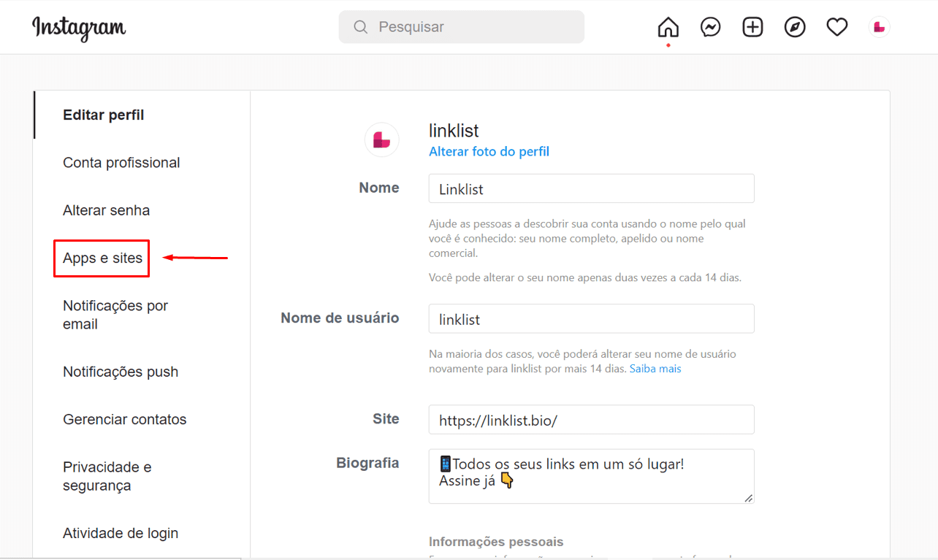This screenshot has width=938, height=560.
Task: Click the 14 dias name change note
Action: (x=585, y=277)
